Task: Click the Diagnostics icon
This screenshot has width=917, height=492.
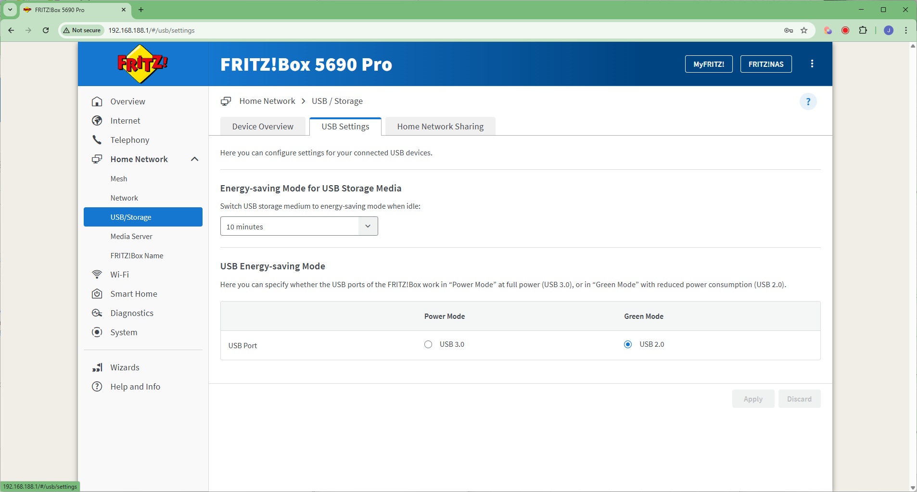Action: pyautogui.click(x=97, y=313)
